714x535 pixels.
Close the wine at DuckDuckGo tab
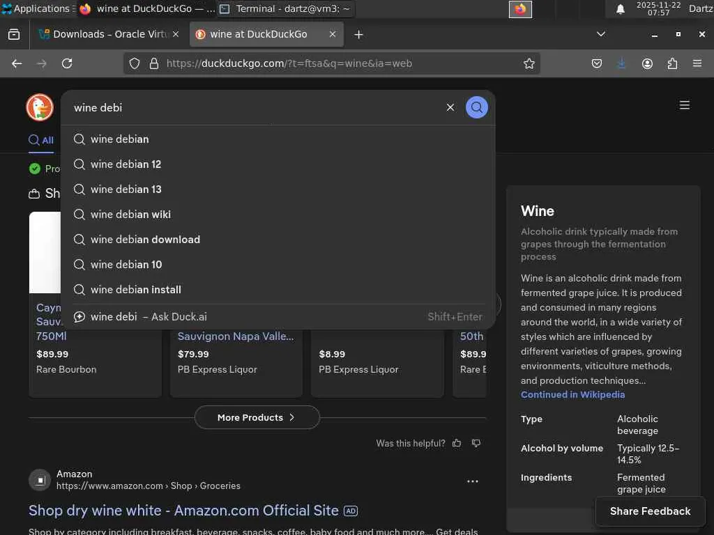pos(333,34)
